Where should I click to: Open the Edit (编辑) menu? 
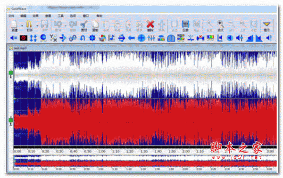[x=23, y=16]
